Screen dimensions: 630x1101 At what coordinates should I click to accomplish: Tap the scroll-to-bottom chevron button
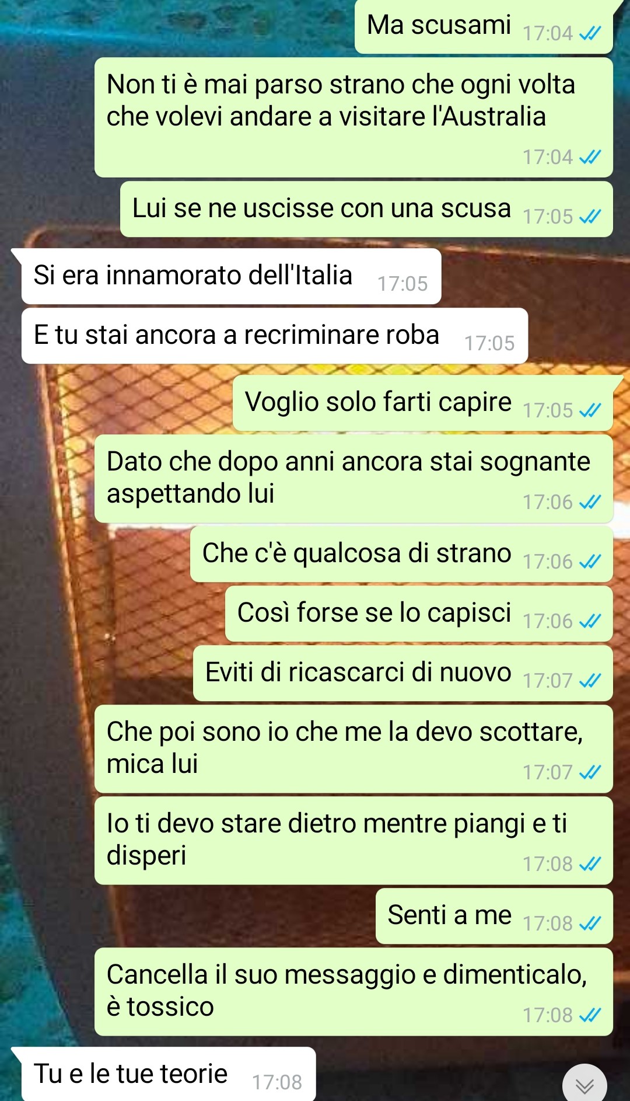point(584,1085)
